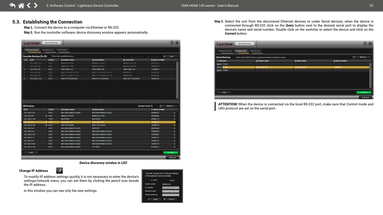The height and width of the screenshot is (215, 383).
Task: Star the TST-ORIG labeled device
Action: [175, 147]
